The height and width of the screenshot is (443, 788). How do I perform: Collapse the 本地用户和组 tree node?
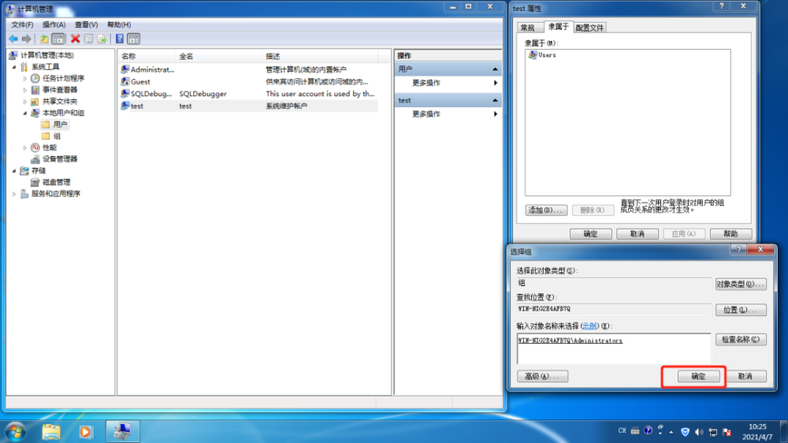[x=24, y=113]
